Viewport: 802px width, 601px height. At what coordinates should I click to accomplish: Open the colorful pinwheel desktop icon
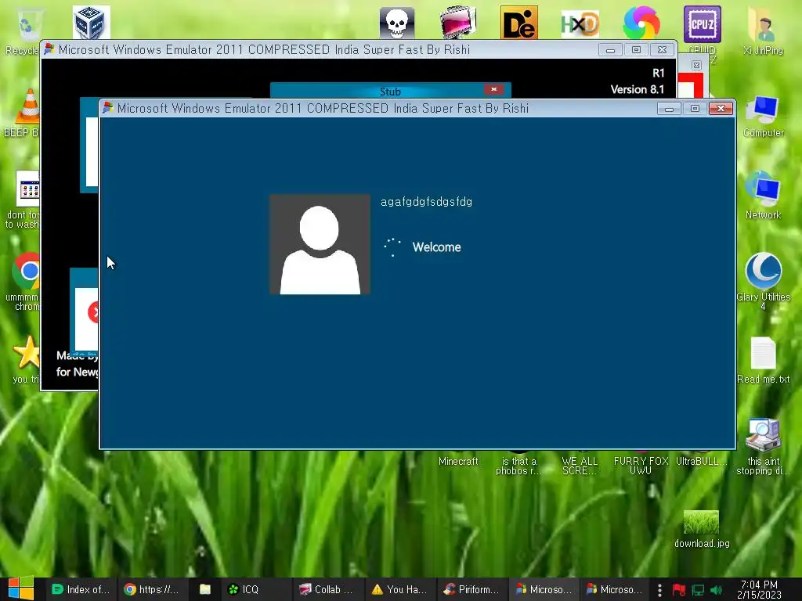click(641, 23)
